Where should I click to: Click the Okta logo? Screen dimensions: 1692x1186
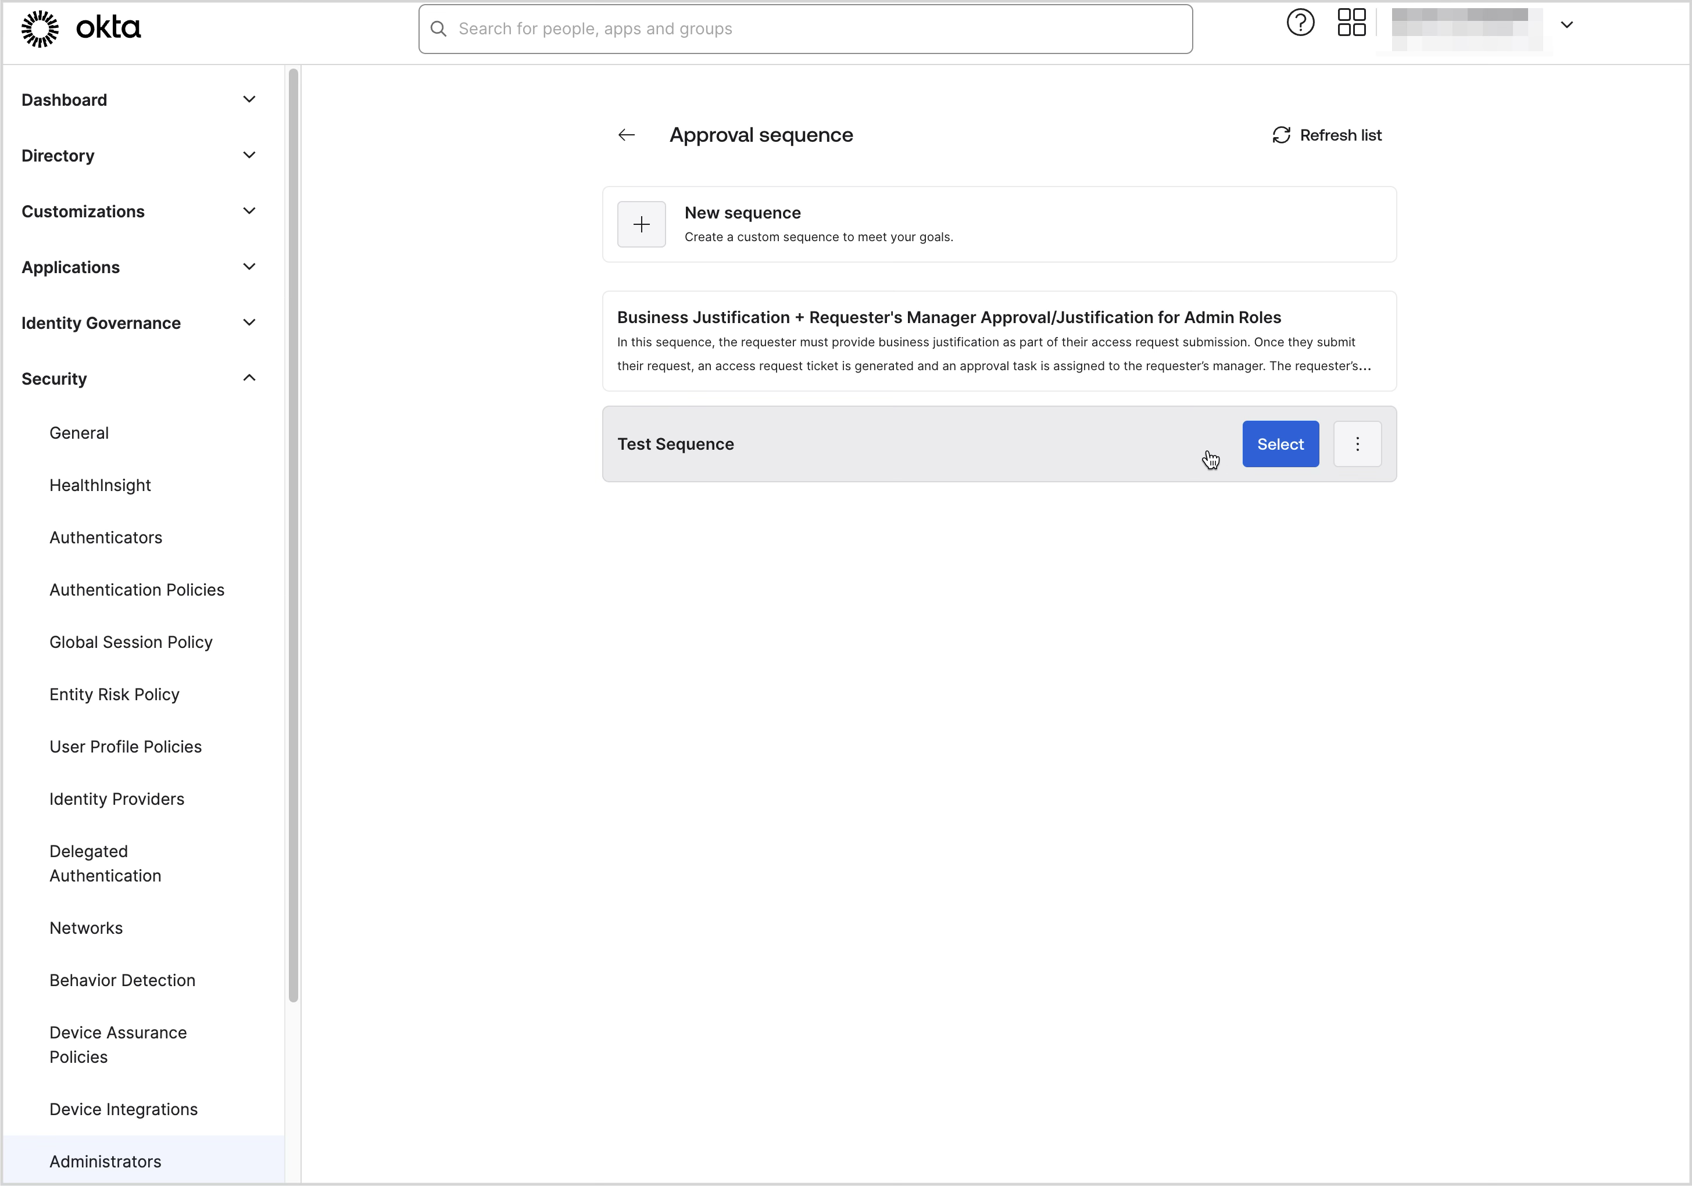(80, 28)
